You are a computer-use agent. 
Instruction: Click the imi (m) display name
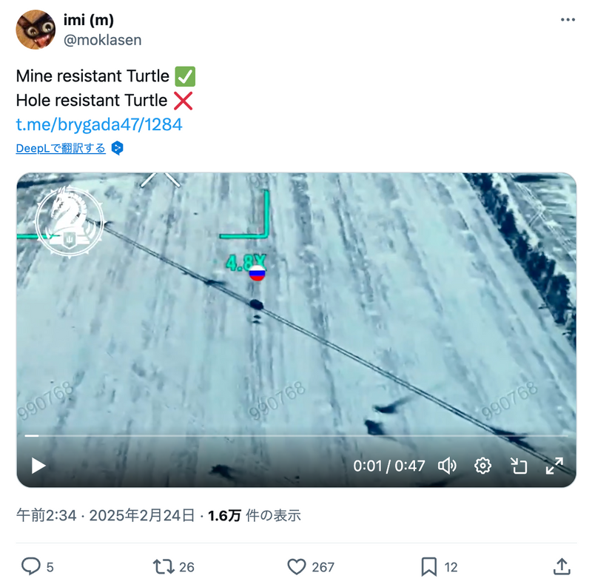[89, 20]
